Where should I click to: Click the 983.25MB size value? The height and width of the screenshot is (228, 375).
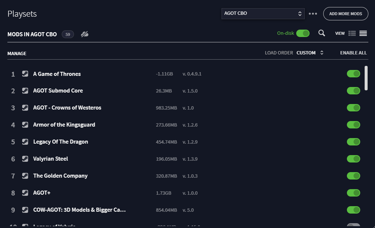(x=166, y=108)
